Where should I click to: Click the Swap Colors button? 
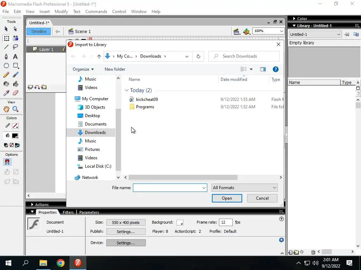click(17, 145)
